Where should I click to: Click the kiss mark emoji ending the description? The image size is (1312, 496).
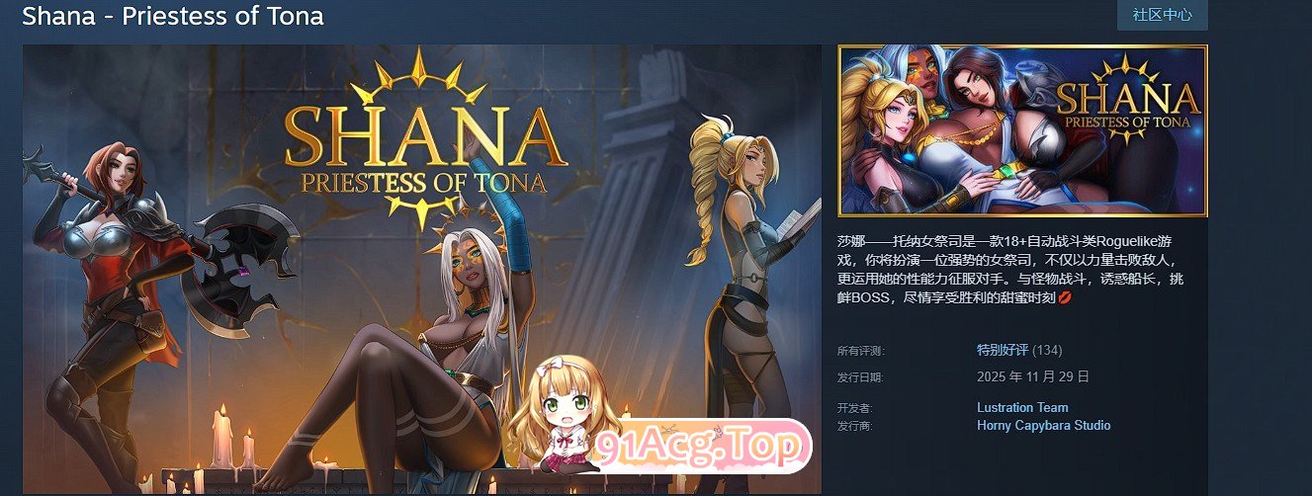tap(1065, 297)
